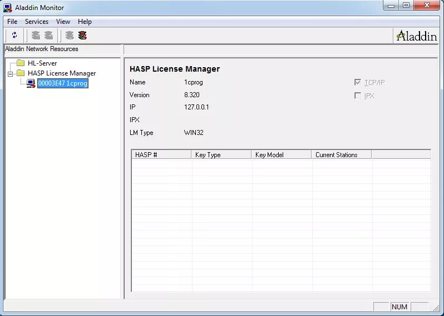Click the Version label
444x316 pixels.
pos(139,94)
